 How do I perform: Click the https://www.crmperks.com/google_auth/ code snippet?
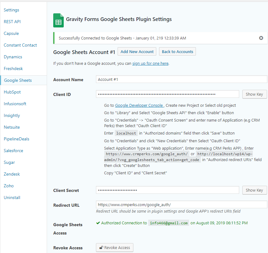147,154
